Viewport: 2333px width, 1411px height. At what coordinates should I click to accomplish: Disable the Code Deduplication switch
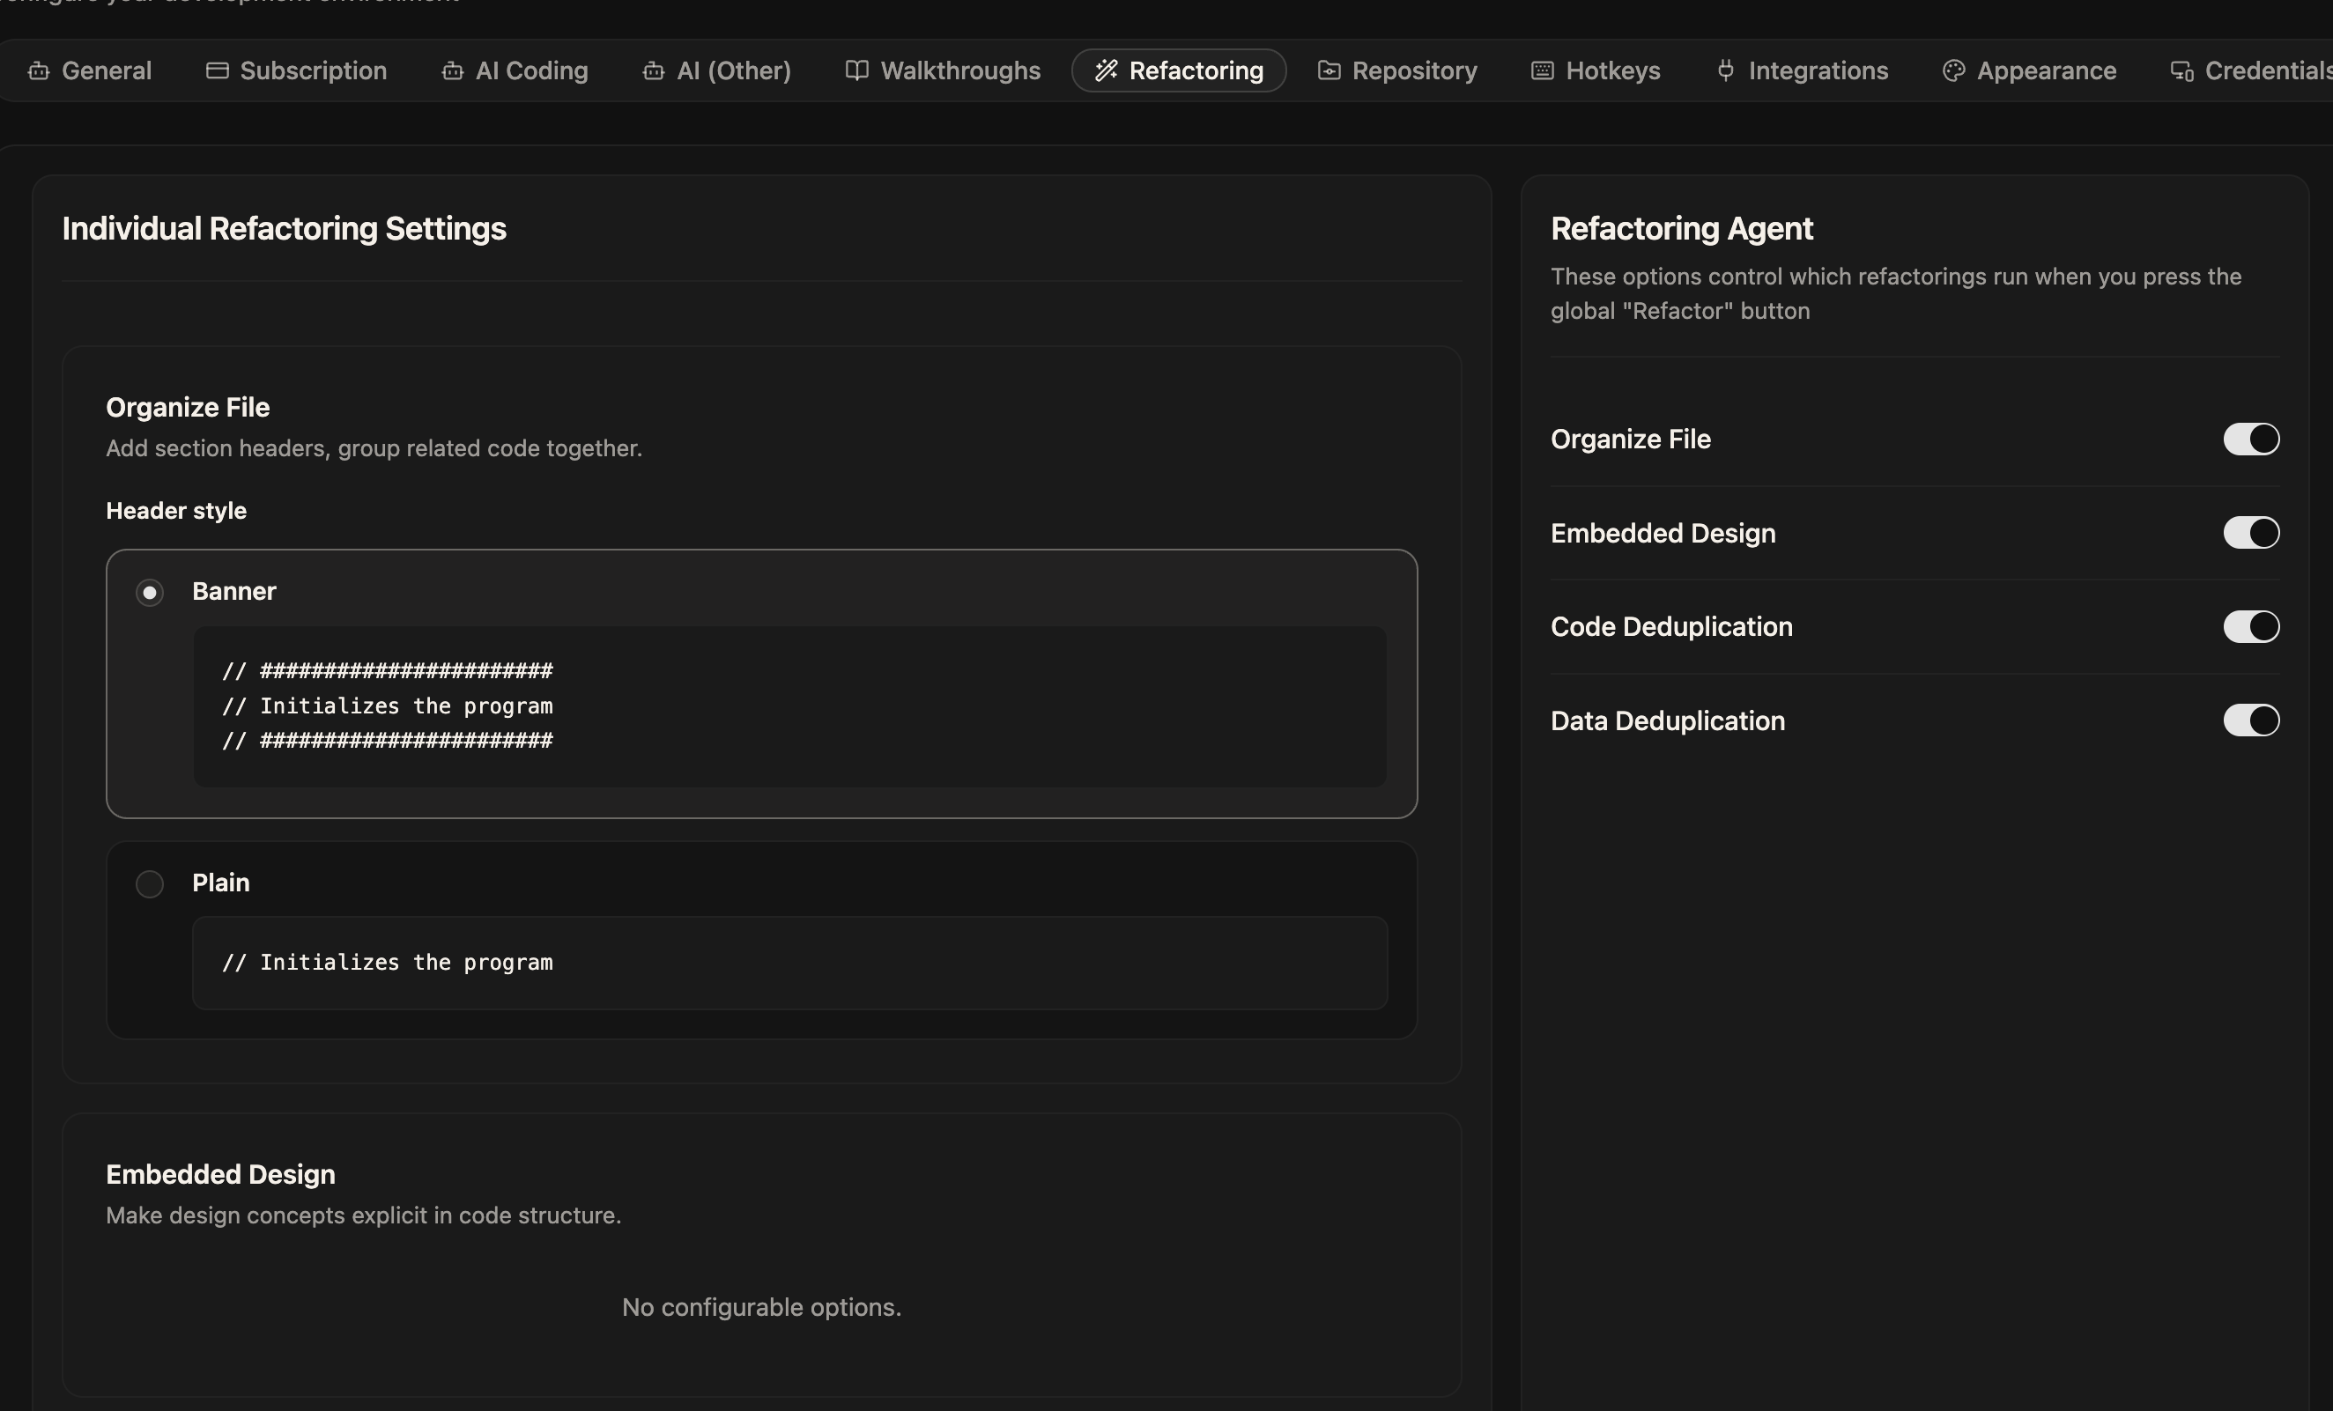(x=2251, y=626)
